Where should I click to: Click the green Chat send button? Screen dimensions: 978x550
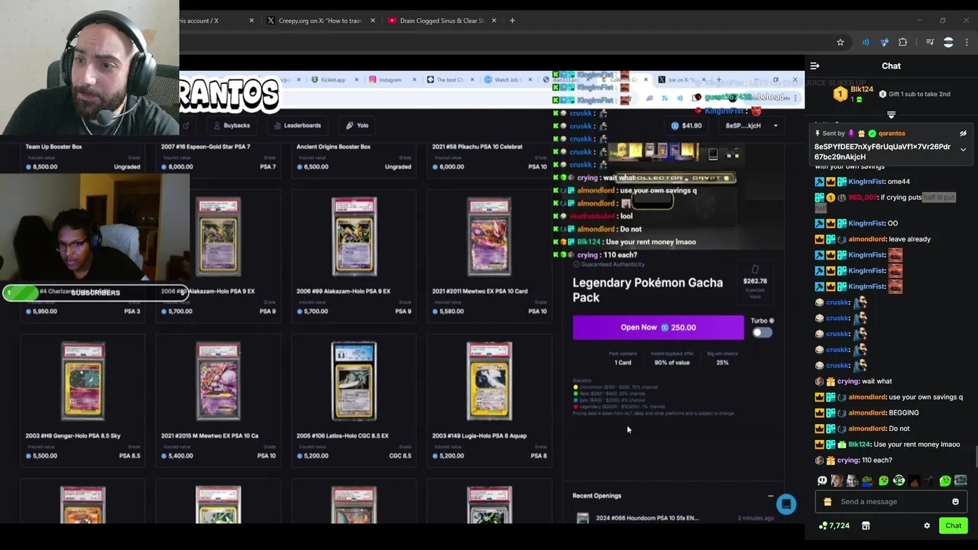(x=953, y=526)
